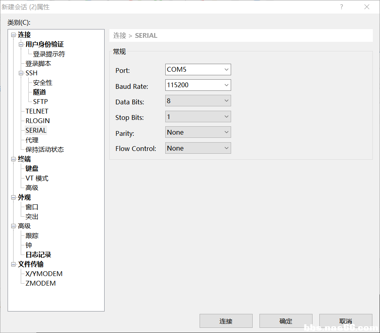The height and width of the screenshot is (333, 380).
Task: Select TELNET in the category tree
Action: [x=37, y=112]
